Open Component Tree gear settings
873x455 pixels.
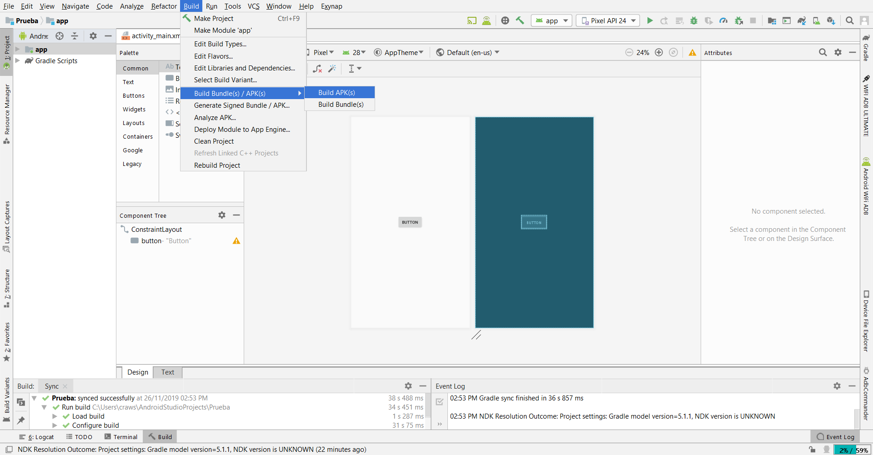click(222, 215)
